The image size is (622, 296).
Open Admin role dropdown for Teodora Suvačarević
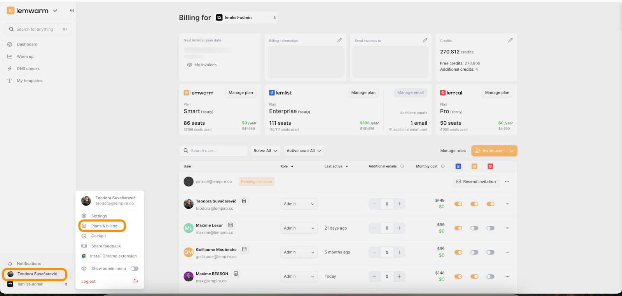point(299,204)
